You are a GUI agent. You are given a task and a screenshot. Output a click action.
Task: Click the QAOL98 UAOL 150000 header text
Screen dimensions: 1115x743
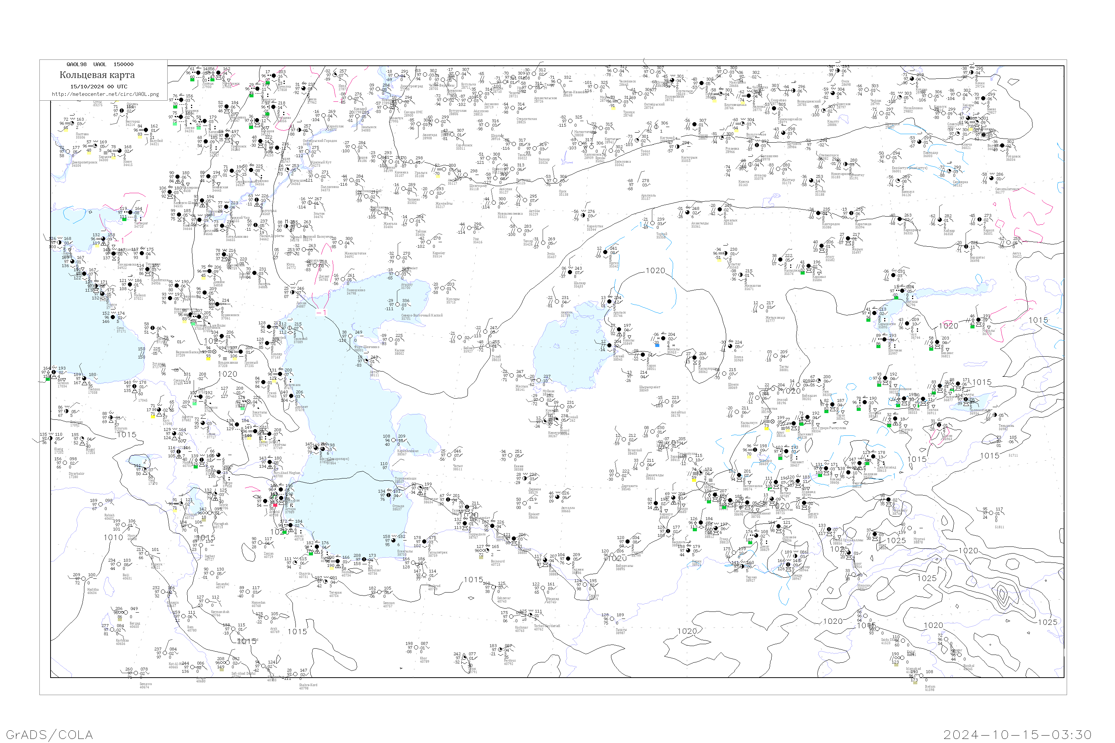click(100, 64)
